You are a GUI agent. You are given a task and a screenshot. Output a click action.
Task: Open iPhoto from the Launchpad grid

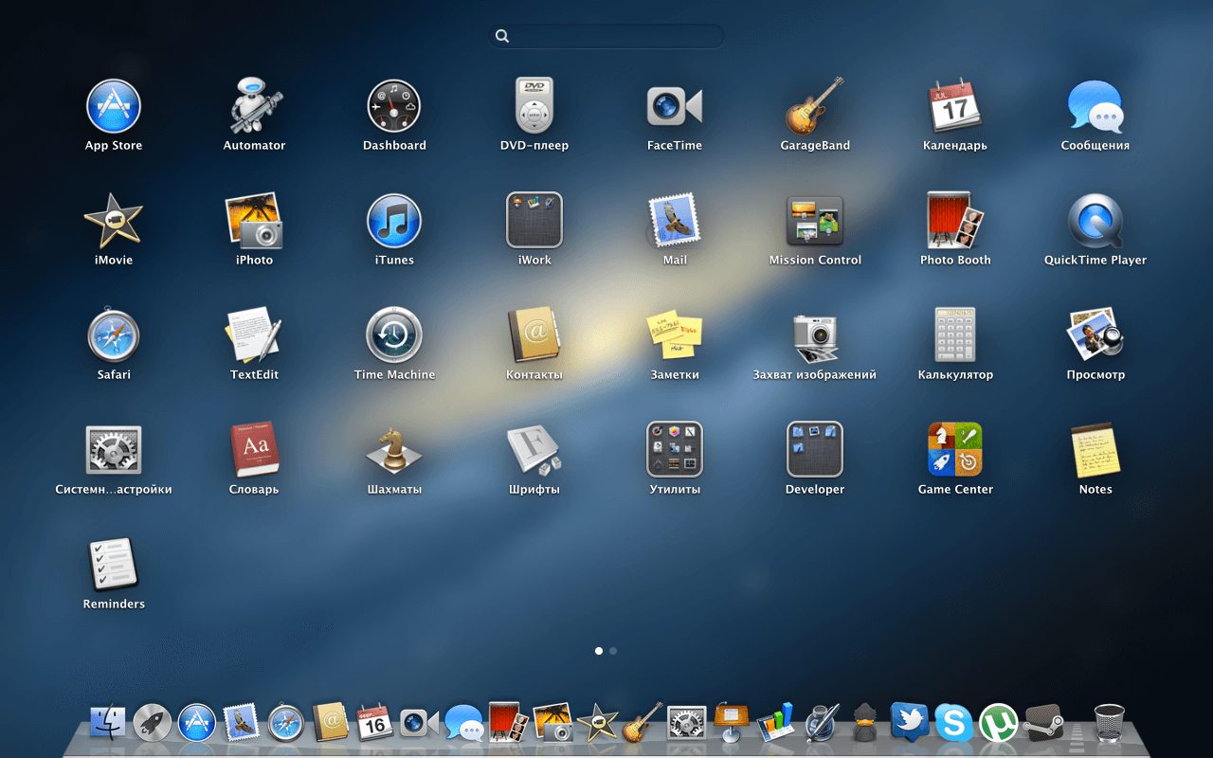pyautogui.click(x=254, y=221)
